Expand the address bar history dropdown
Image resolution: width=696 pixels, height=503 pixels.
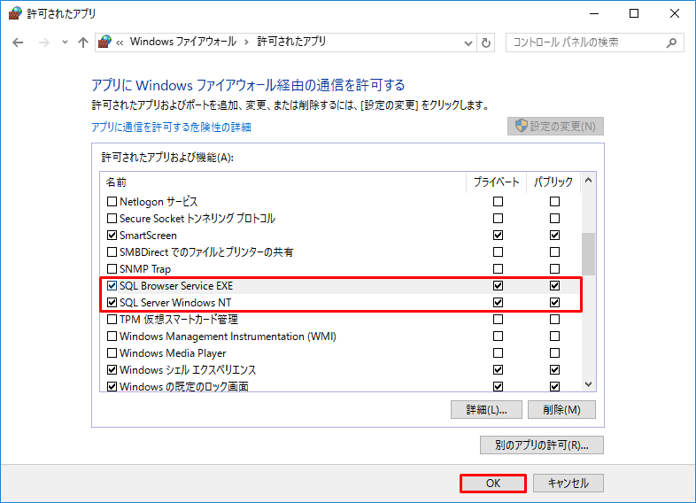[x=468, y=43]
